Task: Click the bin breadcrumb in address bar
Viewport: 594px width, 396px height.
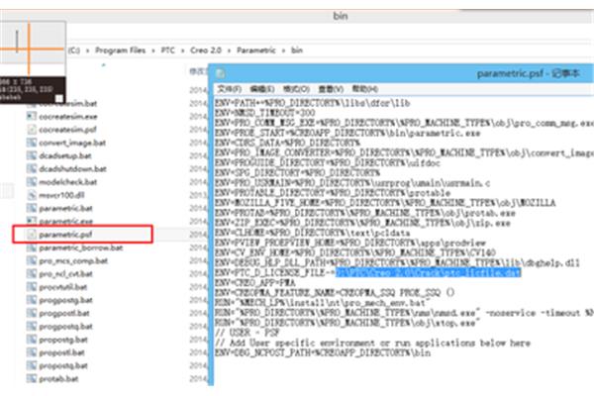Action: tap(297, 50)
